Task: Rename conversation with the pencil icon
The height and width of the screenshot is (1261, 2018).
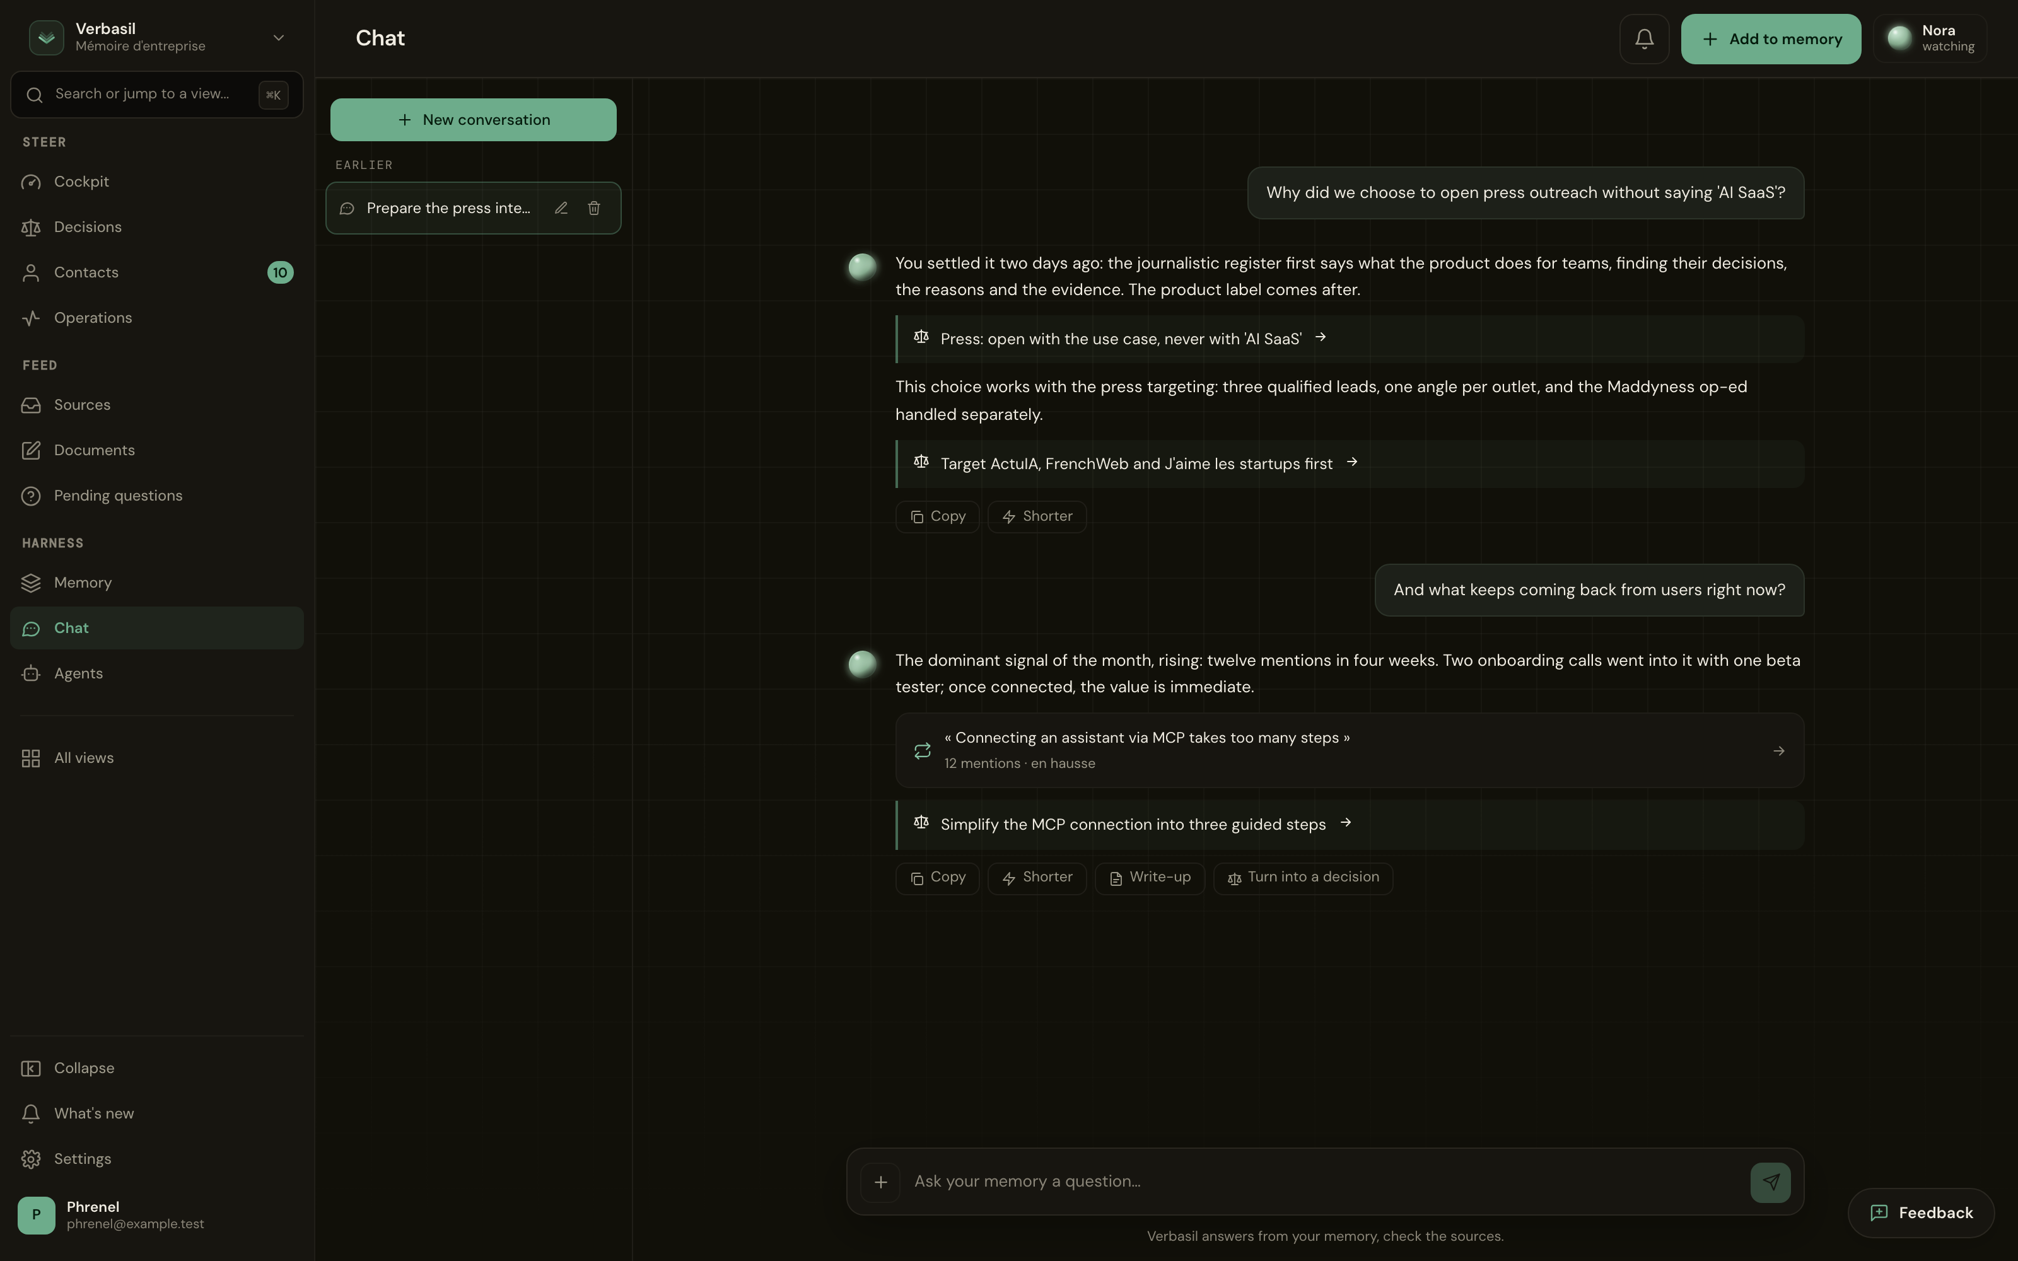Action: click(561, 209)
